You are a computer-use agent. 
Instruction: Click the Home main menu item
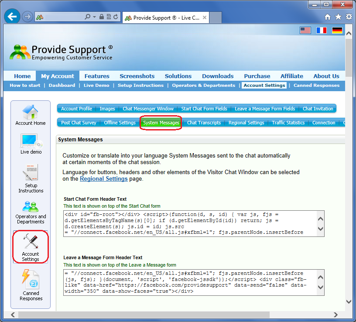point(22,76)
